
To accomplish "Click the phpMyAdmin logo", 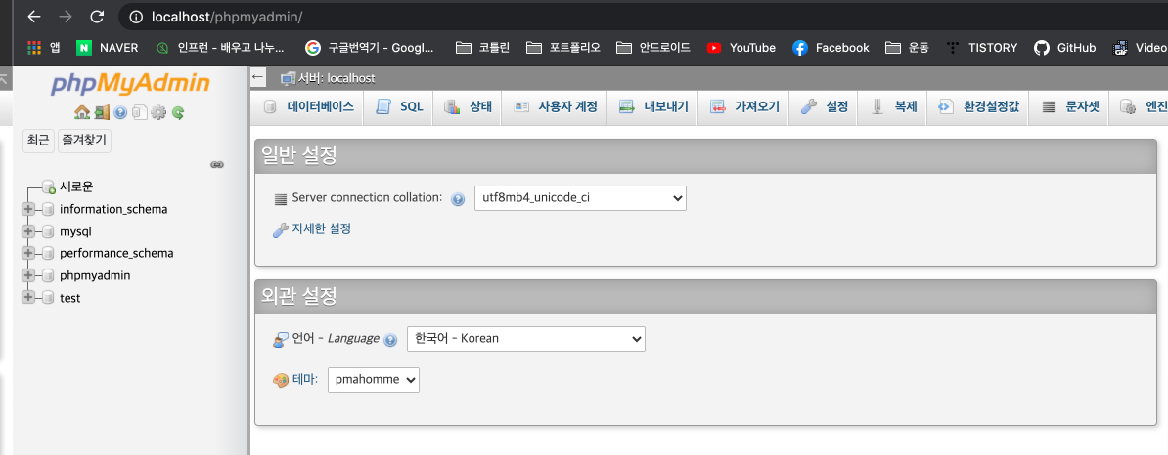I will [x=130, y=84].
